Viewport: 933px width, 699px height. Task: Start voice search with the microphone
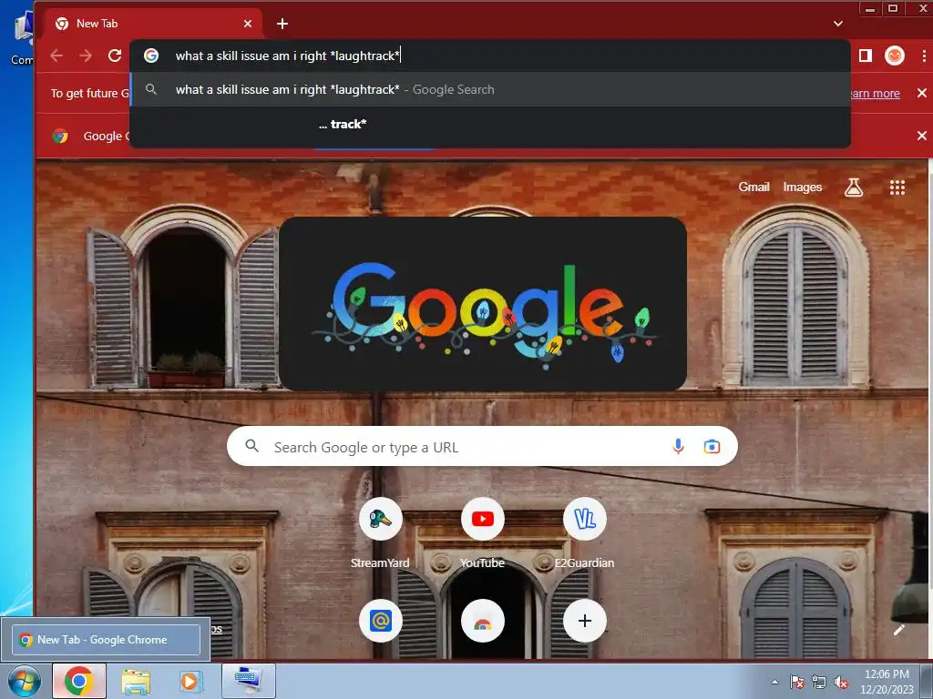678,446
